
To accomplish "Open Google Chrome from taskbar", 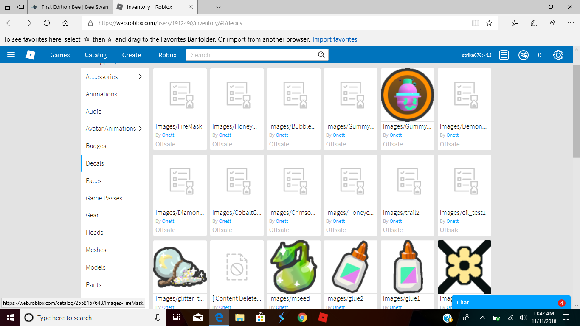I will (x=302, y=318).
